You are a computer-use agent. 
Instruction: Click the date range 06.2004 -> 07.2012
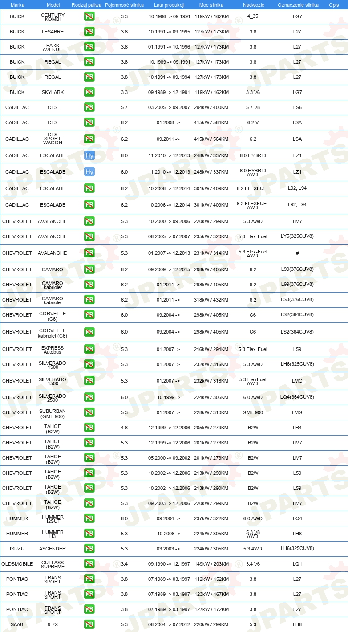point(169,624)
